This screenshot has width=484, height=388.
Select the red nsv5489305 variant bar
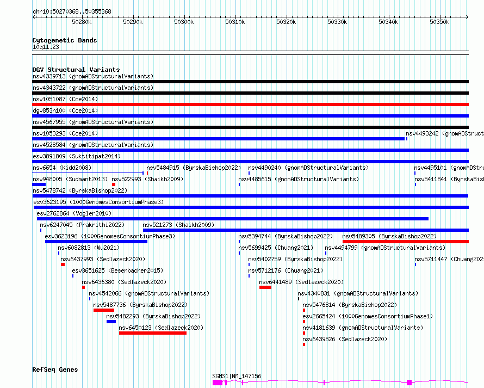point(406,242)
